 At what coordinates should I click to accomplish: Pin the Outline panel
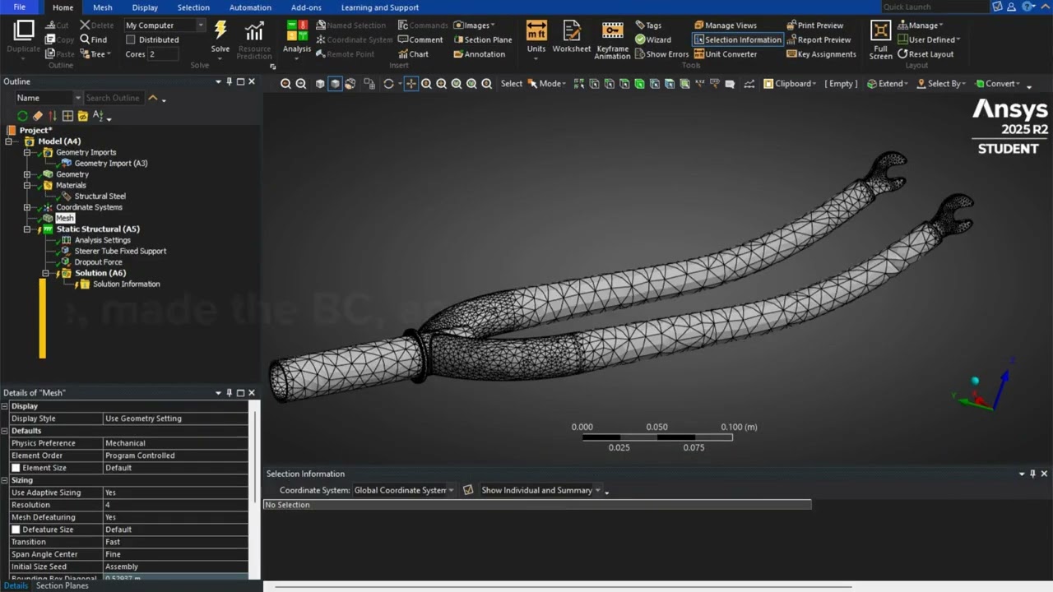(230, 81)
